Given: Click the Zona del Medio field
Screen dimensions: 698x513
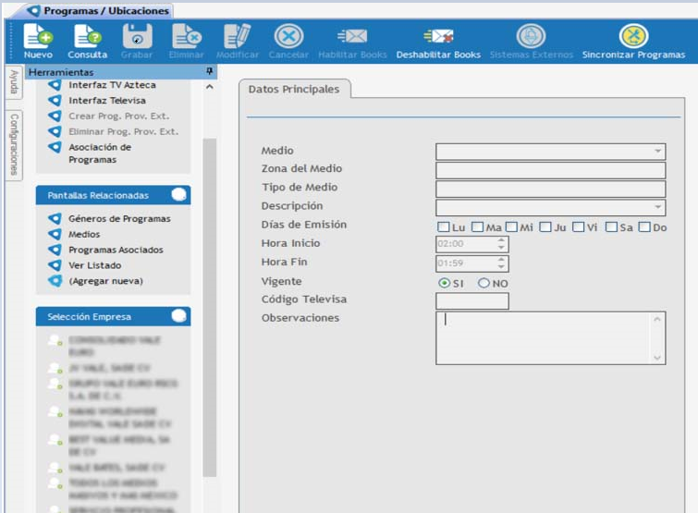Looking at the screenshot, I should (x=551, y=170).
